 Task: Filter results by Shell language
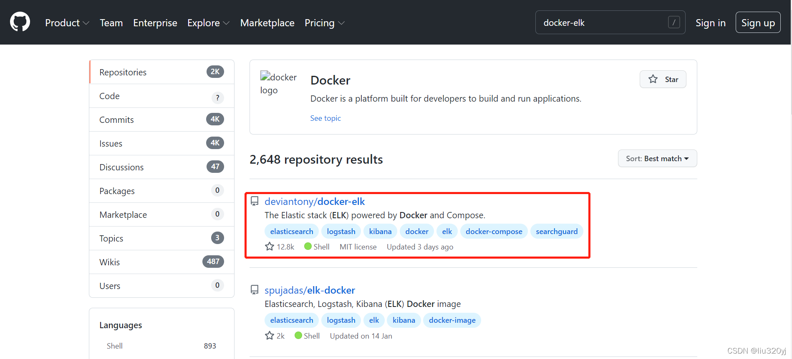(161, 346)
